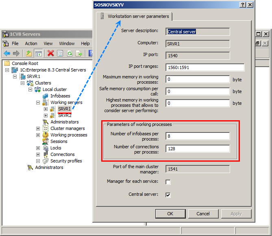Viewport: 272px width, 236px height.
Task: Click the Cluster managers icon
Action: click(x=46, y=128)
